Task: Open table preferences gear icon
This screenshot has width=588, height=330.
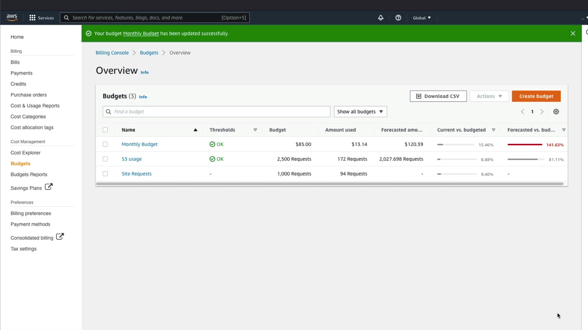Action: [x=556, y=112]
